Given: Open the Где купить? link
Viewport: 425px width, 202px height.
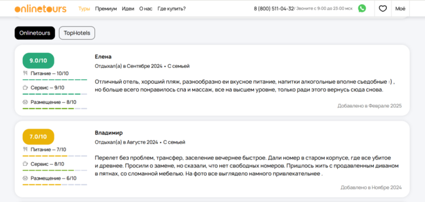Looking at the screenshot, I should [x=172, y=9].
